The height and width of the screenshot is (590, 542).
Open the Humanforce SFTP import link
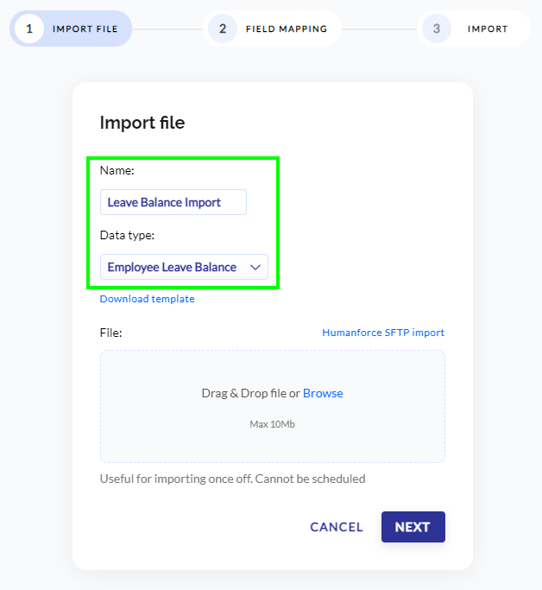click(x=383, y=333)
